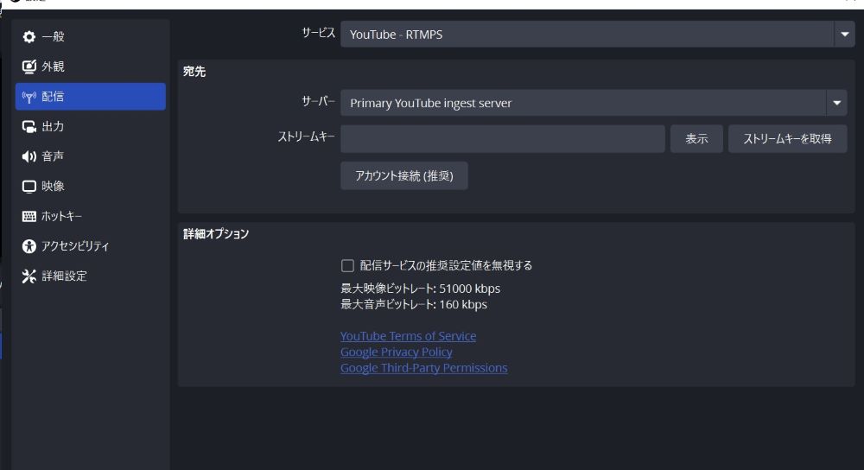
Task: Click the サービス dropdown arrow
Action: point(844,35)
